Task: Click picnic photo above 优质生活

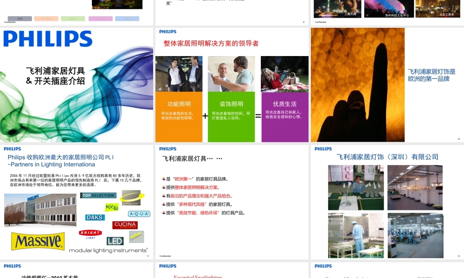Action: click(x=285, y=74)
